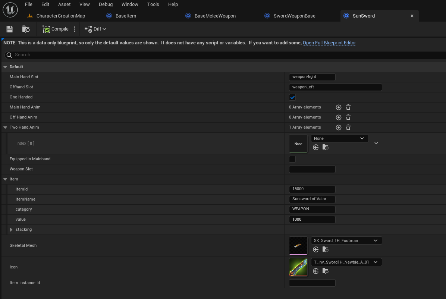Screen dimensions: 446x299
Task: Add element to Two Hand Anim array
Action: tap(339, 128)
